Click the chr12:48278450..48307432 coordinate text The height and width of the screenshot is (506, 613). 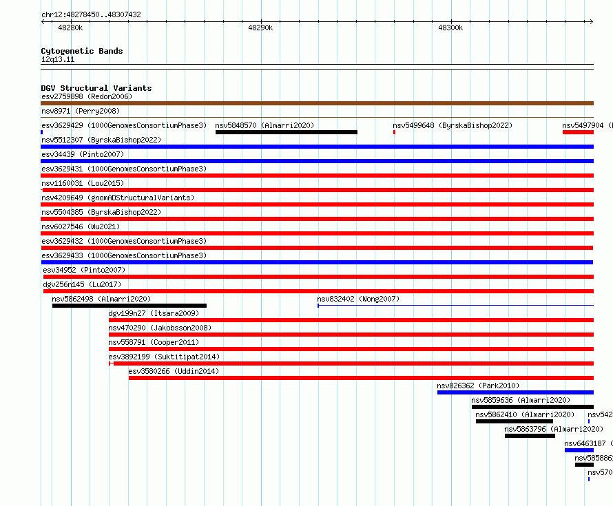point(91,14)
